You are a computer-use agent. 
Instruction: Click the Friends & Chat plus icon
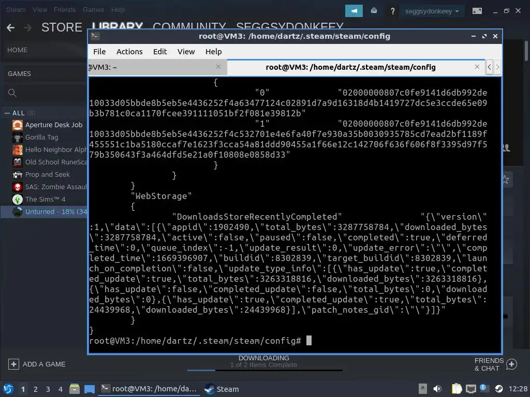click(x=512, y=364)
